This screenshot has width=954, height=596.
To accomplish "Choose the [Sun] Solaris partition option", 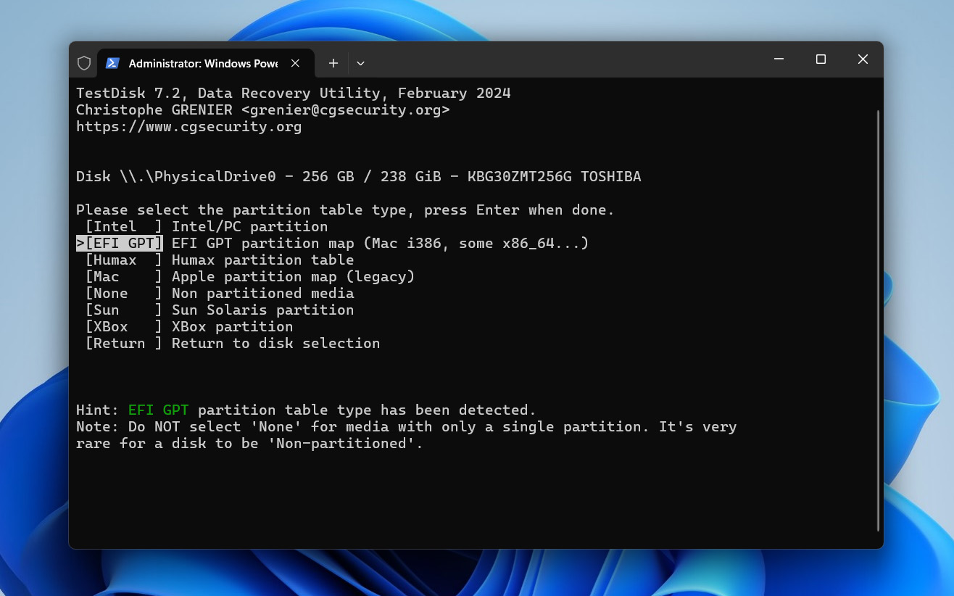I will coord(123,310).
